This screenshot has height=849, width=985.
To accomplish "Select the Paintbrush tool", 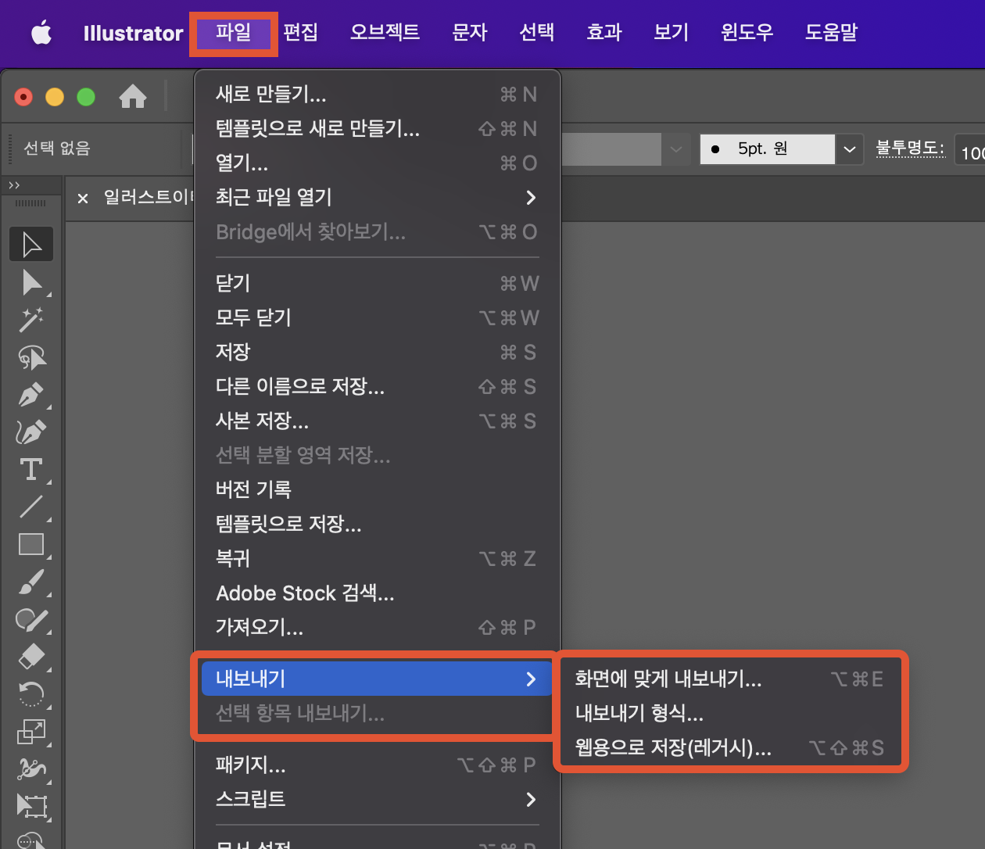I will pos(31,582).
